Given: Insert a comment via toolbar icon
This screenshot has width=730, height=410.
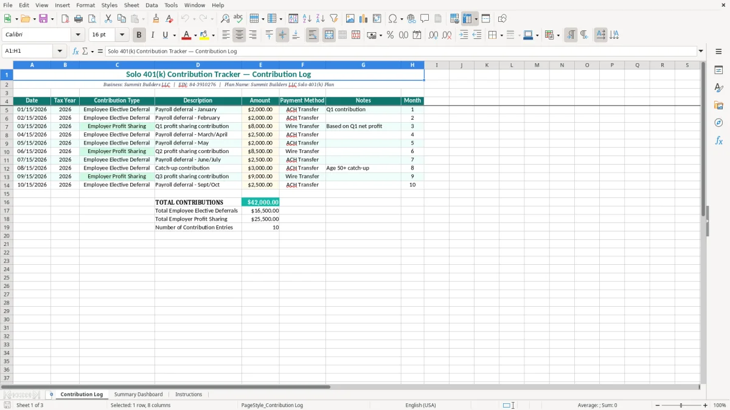Looking at the screenshot, I should 425,19.
